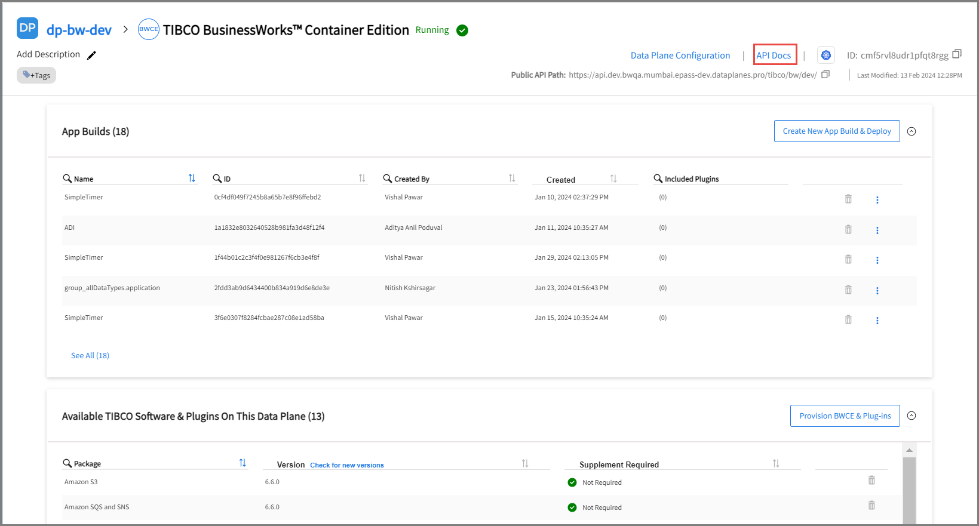Select build ID 1a1832e8032640528b981fa3d48f12f4
This screenshot has height=526, width=979.
click(x=269, y=227)
